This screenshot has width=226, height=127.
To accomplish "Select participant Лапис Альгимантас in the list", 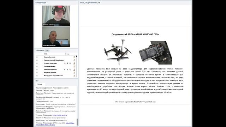I will [50, 69].
